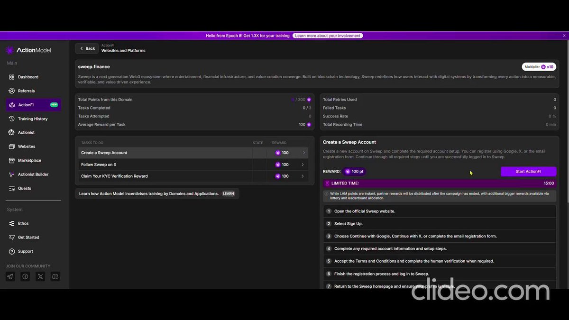Click the Success Rate label

tap(335, 116)
